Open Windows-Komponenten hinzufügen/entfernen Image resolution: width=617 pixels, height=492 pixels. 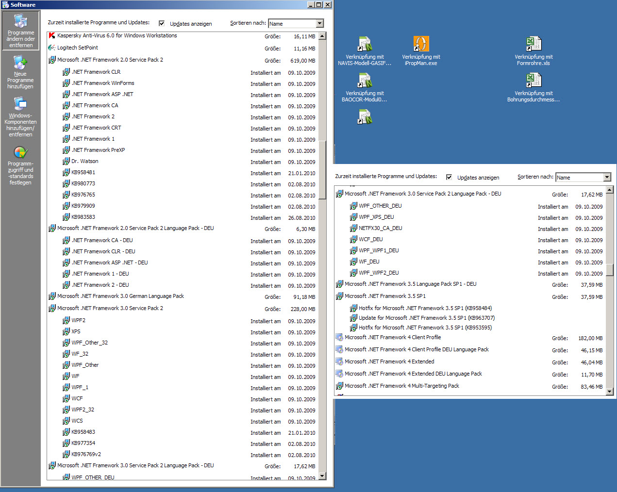pos(20,117)
